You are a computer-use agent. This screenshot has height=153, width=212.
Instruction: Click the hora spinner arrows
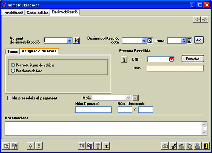pyautogui.click(x=184, y=40)
